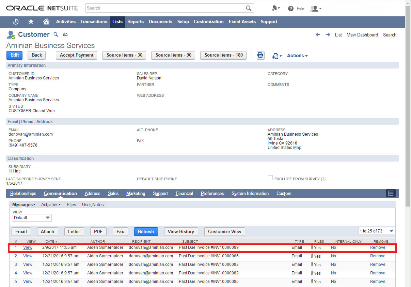Open the Shortcuts star icon
Viewport: 411px width, 287px height.
pyautogui.click(x=31, y=21)
